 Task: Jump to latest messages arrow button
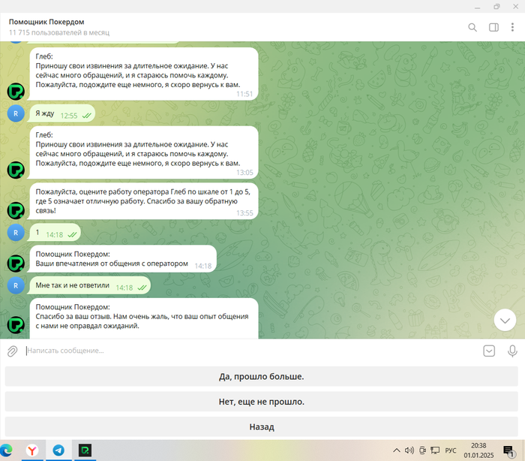[x=505, y=320]
